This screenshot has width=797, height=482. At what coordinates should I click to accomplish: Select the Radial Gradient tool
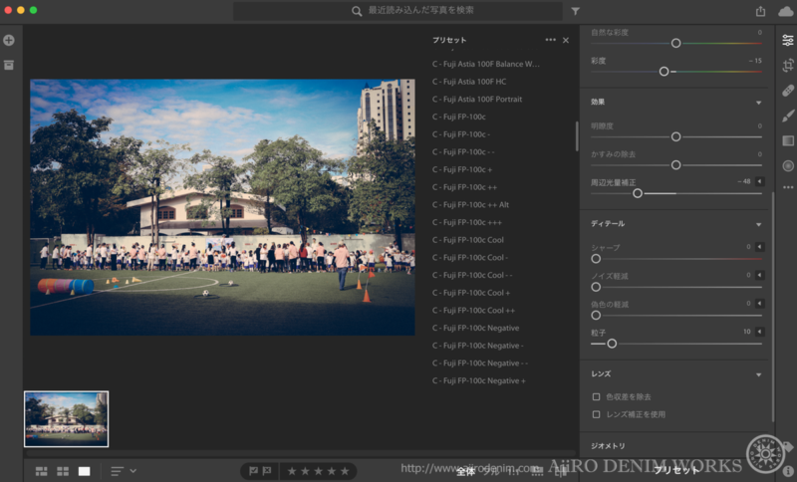click(788, 165)
